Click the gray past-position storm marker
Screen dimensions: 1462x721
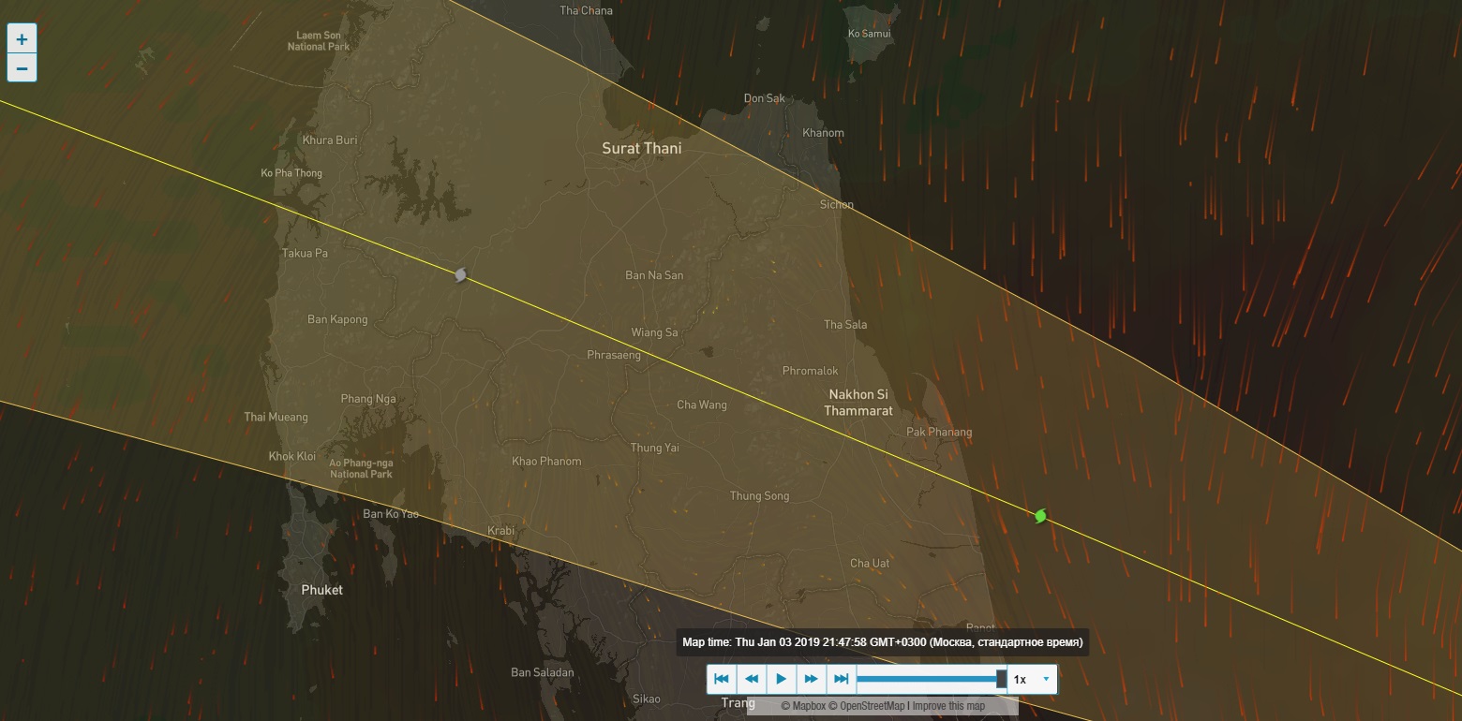460,274
